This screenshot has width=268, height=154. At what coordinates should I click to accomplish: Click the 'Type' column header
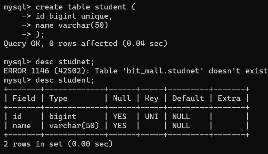(x=58, y=98)
